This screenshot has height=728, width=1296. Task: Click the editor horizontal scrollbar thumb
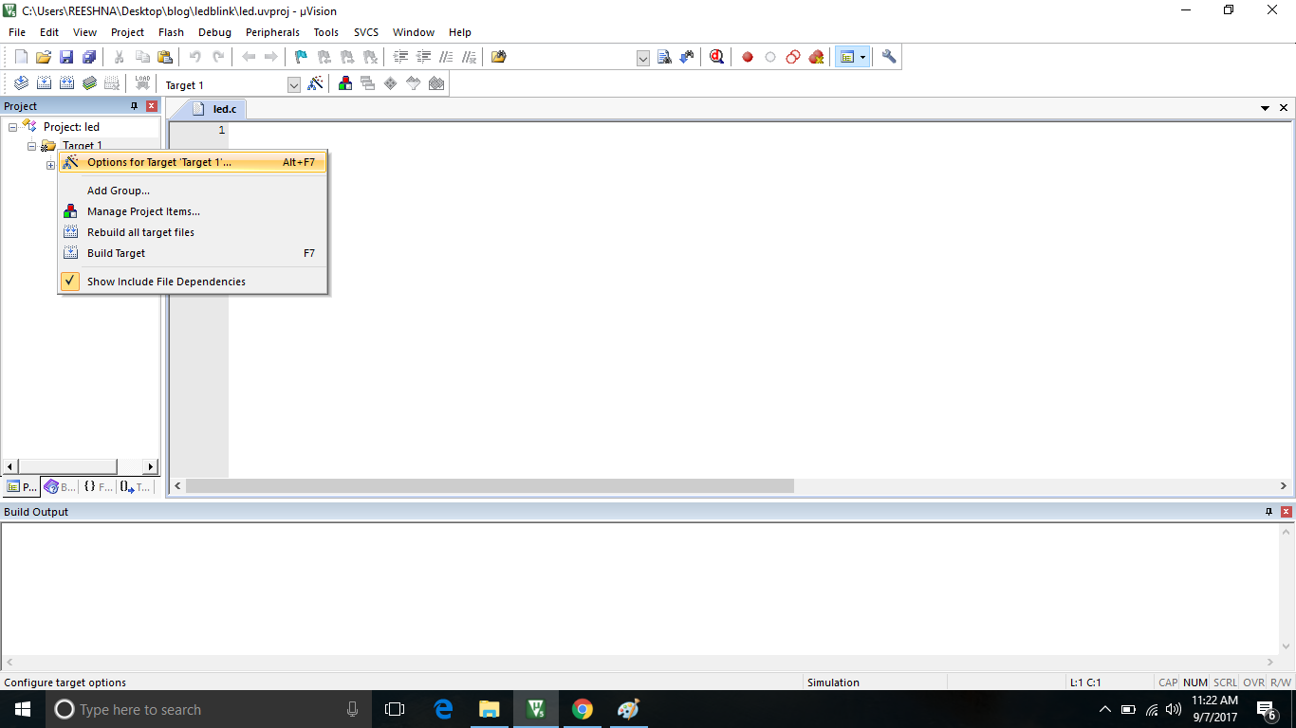[x=490, y=485]
